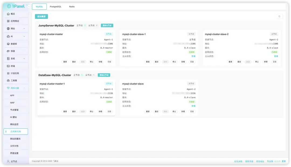切换到 Redis 标签页

[x=72, y=6]
